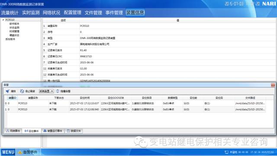Select '2015-06-06' in 采集单元生成时间 row

[87, 75]
